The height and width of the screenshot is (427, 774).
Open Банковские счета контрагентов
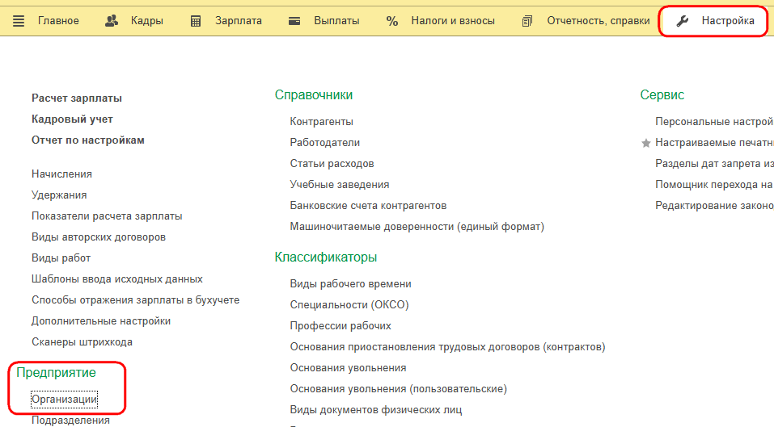(368, 205)
